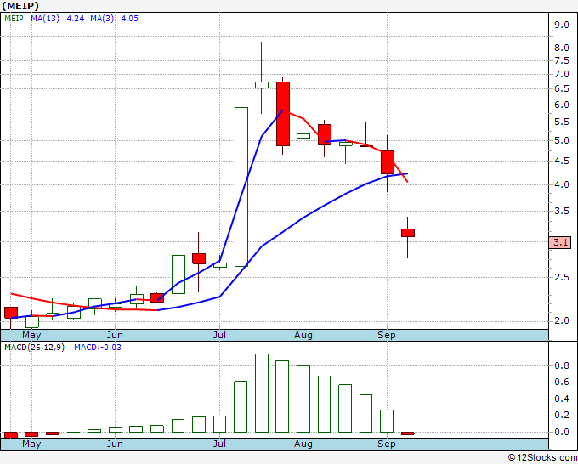
Task: Click the 7.0 price axis label
Action: click(x=562, y=75)
